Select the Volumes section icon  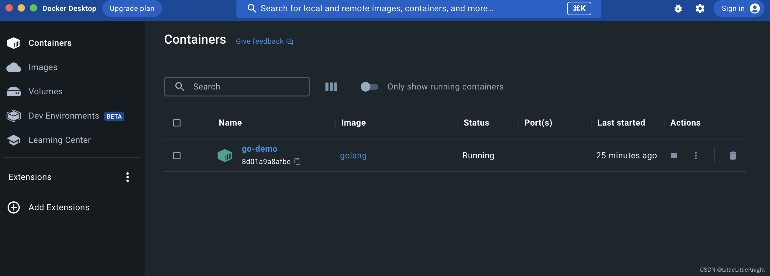coord(13,91)
